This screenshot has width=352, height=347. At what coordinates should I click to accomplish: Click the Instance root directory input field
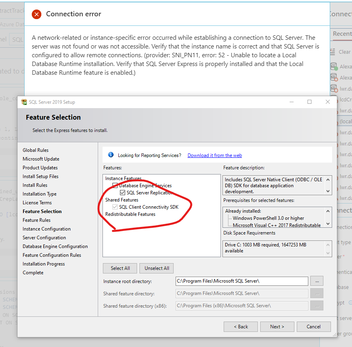click(x=242, y=281)
